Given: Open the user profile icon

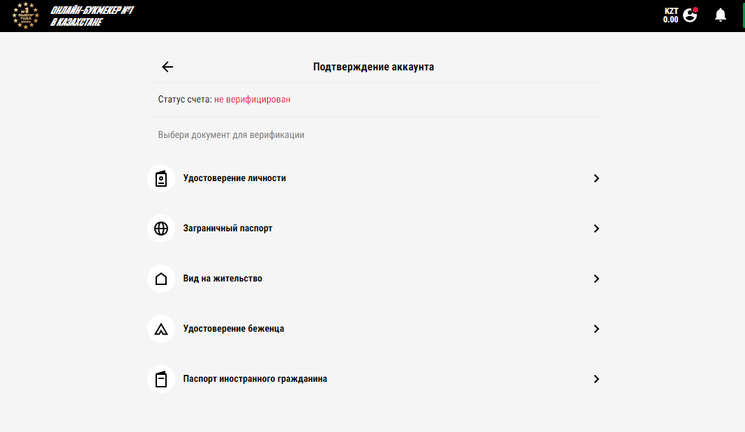Looking at the screenshot, I should [x=691, y=15].
